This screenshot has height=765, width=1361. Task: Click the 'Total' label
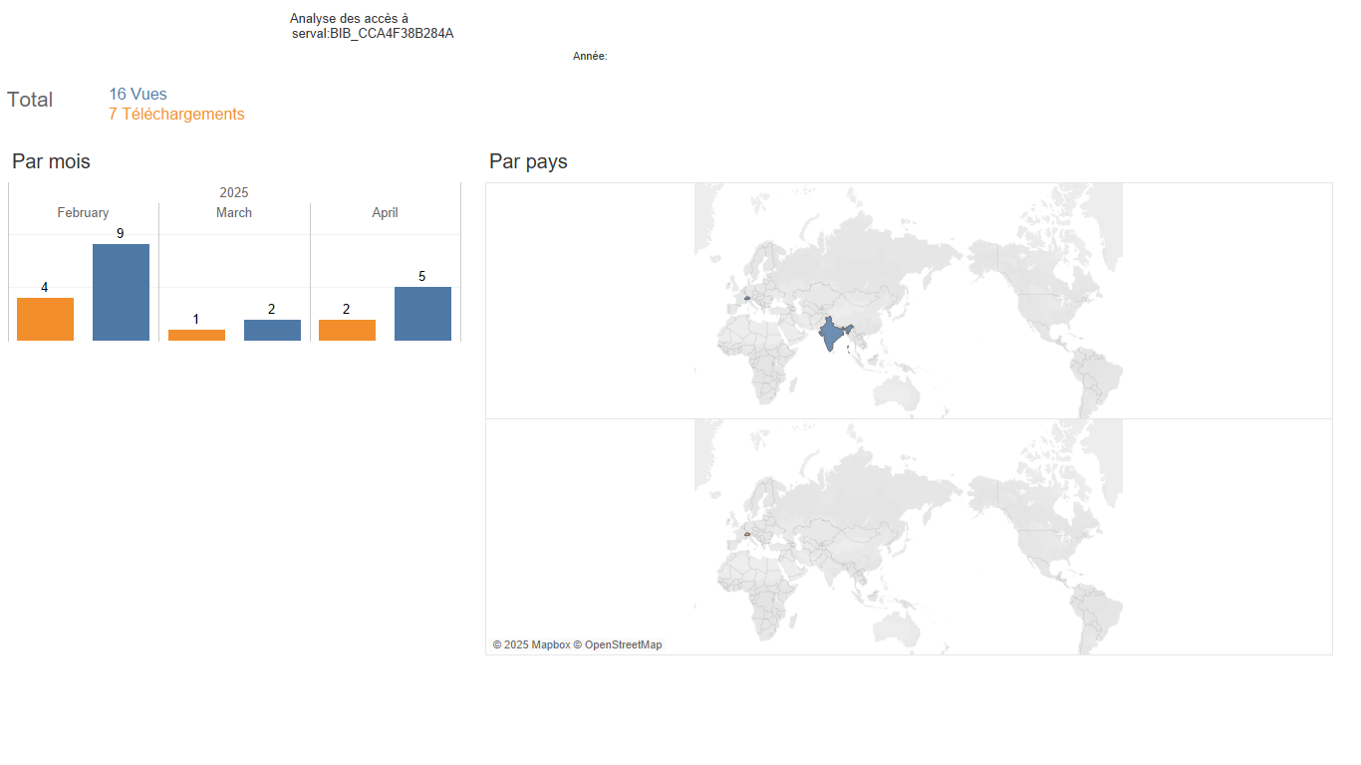coord(30,100)
